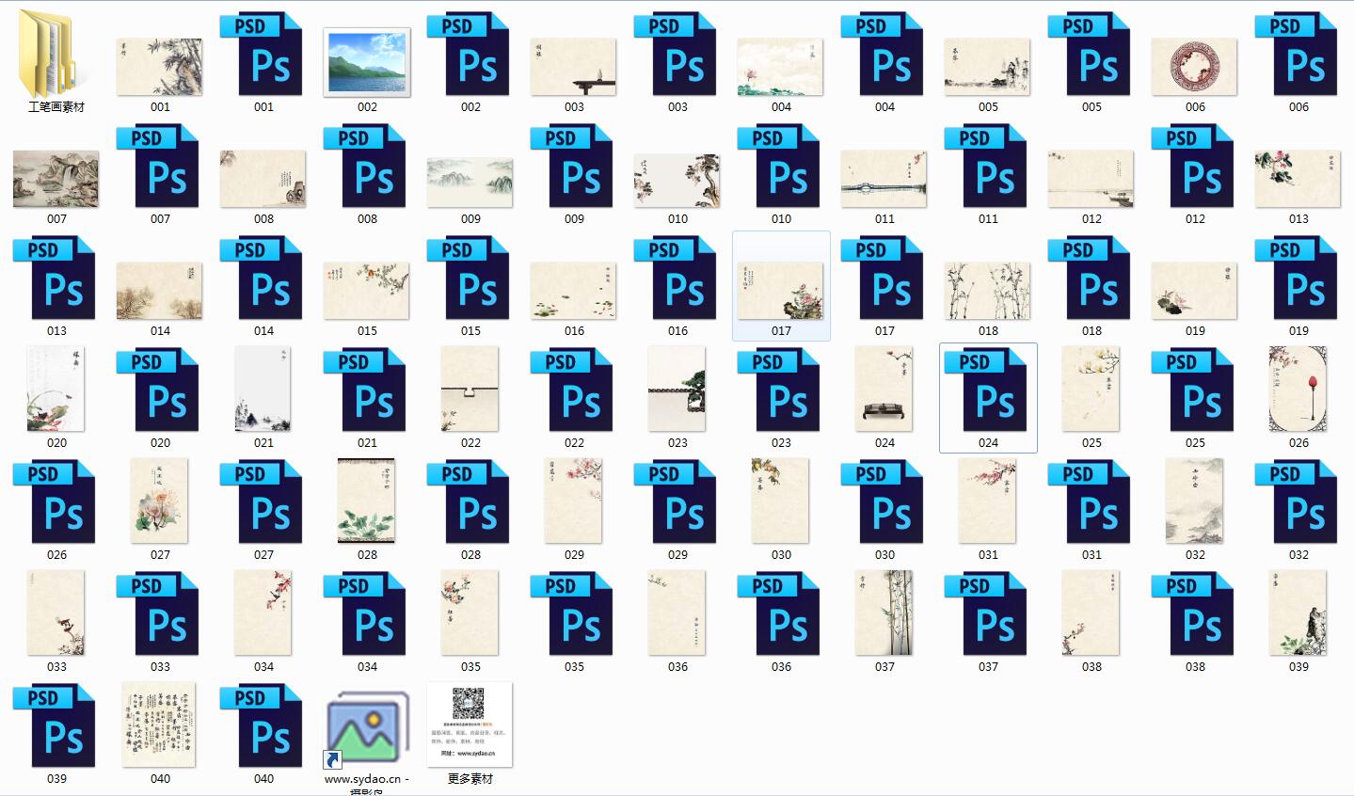The image size is (1354, 796).
Task: Click the 018 Photoshop PSD icon
Action: [x=1091, y=279]
